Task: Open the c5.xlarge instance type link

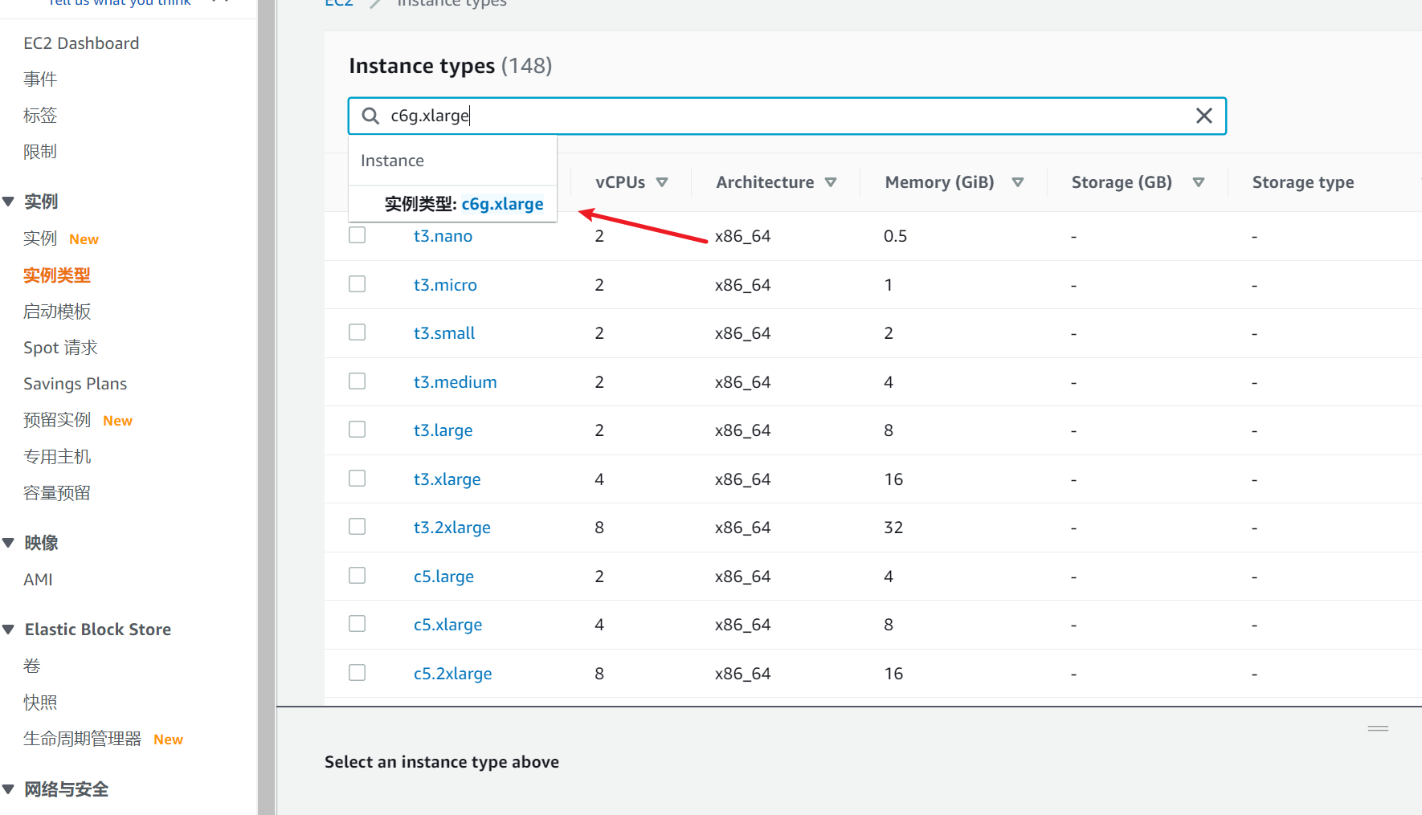Action: click(447, 625)
